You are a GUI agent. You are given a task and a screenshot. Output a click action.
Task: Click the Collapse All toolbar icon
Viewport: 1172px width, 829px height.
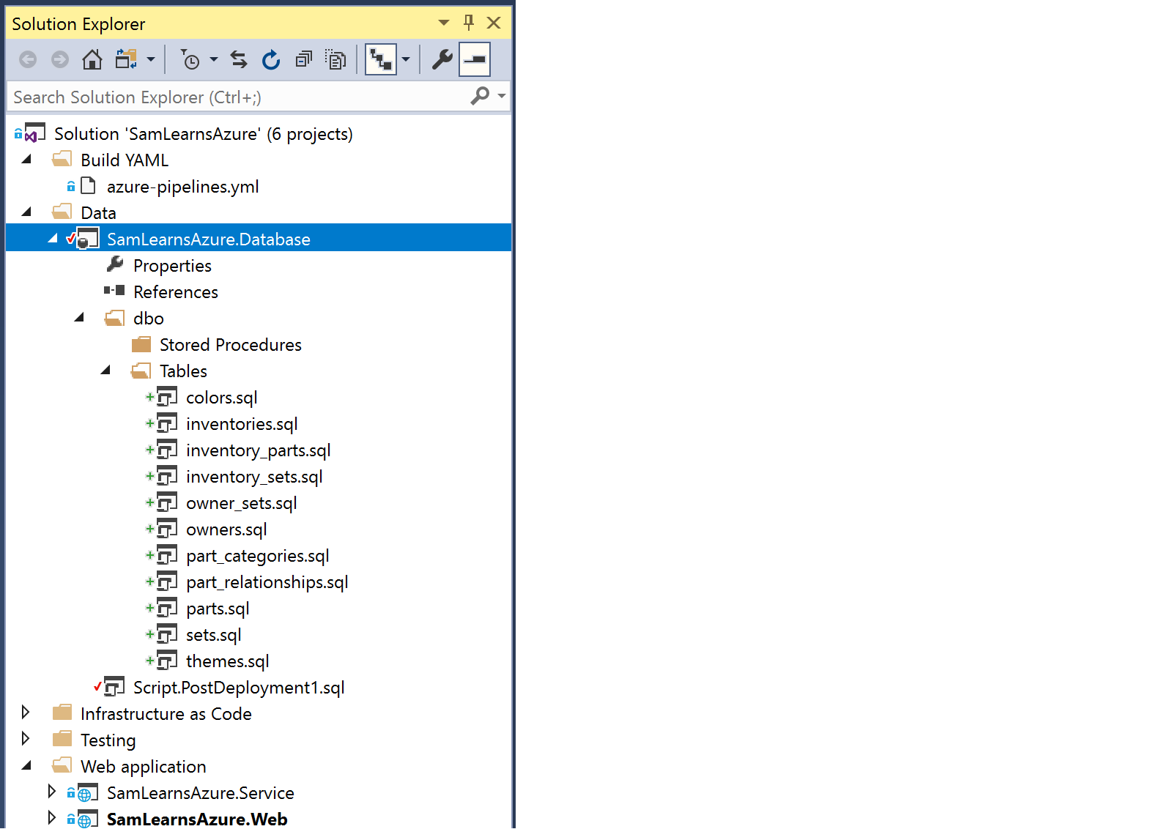coord(303,59)
